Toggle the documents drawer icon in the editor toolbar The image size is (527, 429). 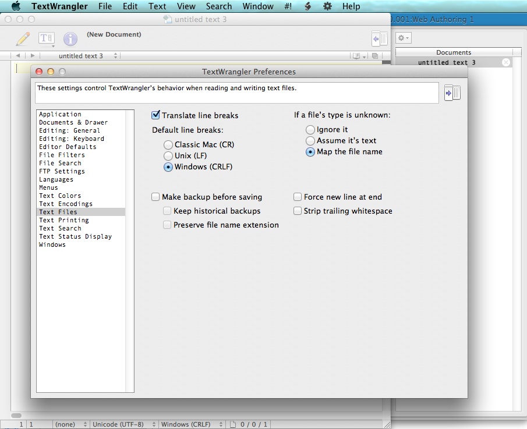coord(380,38)
